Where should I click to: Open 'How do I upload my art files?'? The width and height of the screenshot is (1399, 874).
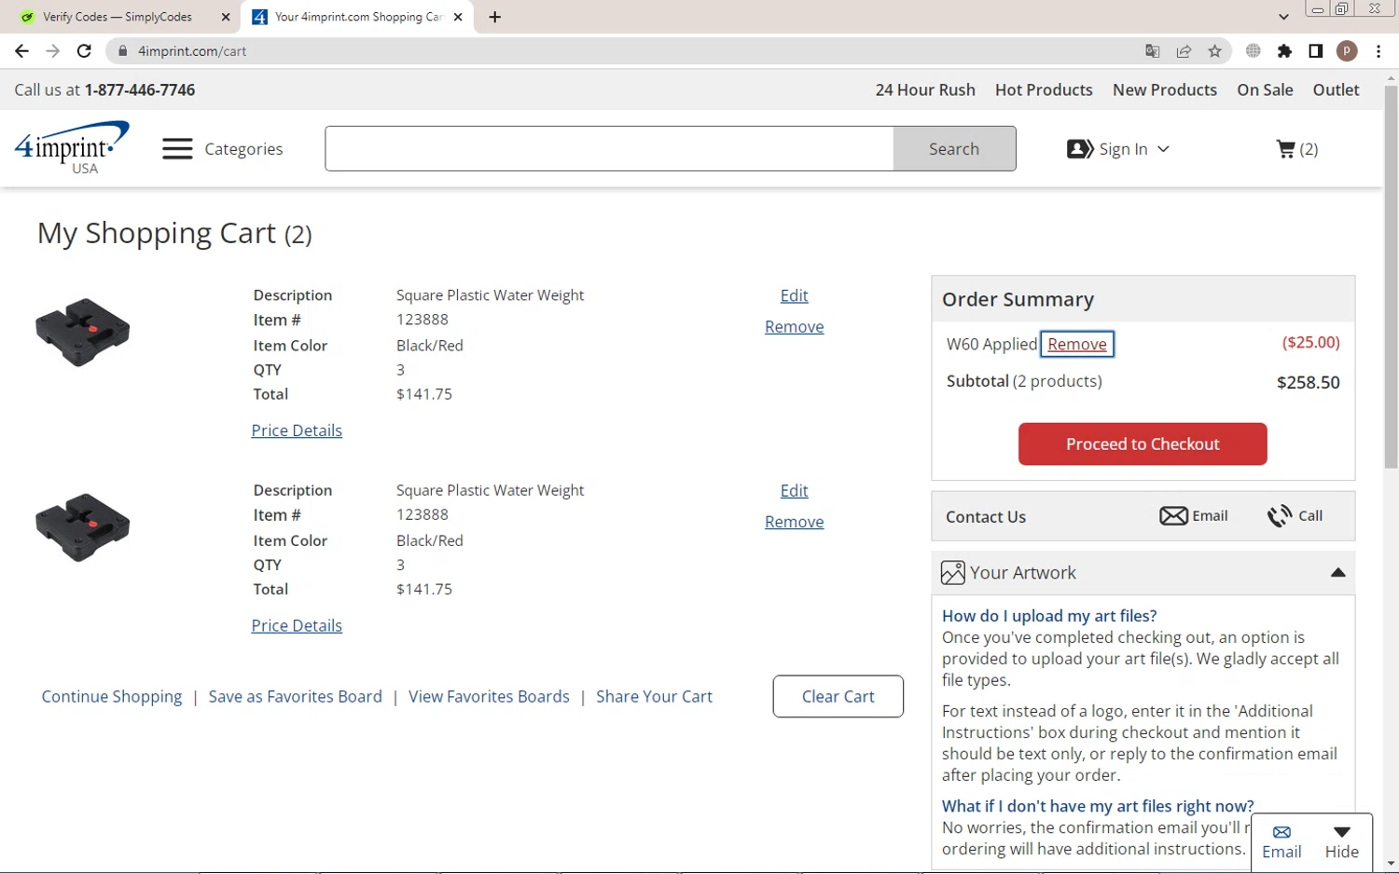pos(1049,616)
